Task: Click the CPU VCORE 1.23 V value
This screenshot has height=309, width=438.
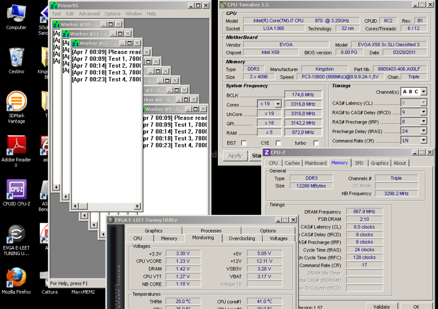Action: coord(183,261)
